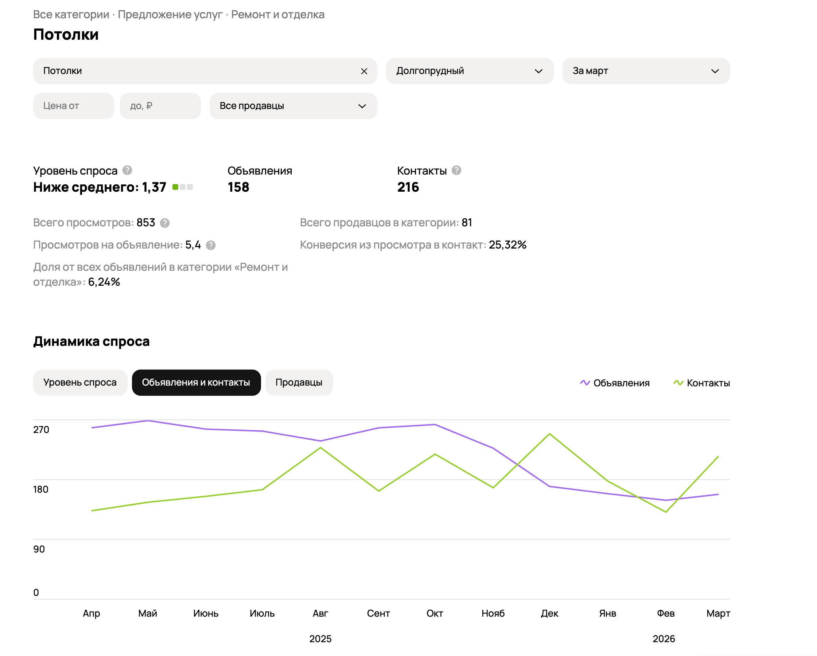Click help icon beside Просмотров на объявление
Image resolution: width=817 pixels, height=656 pixels.
pos(211,245)
